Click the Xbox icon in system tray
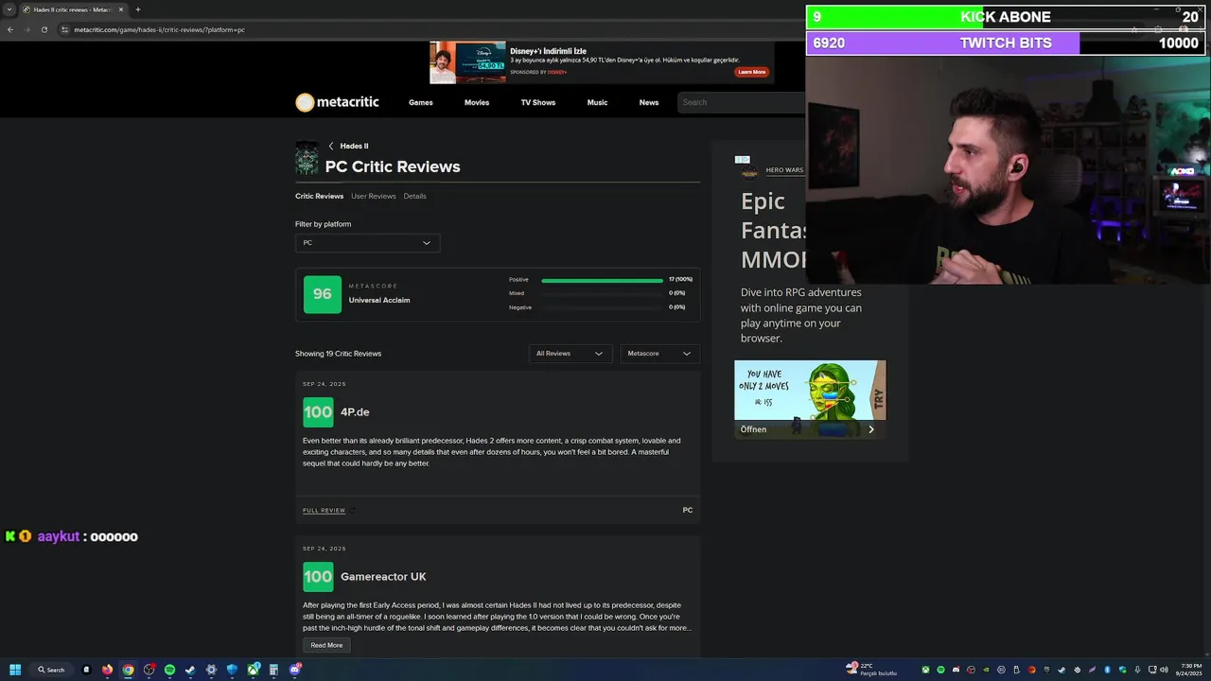Screen dimensions: 1211x681 (926, 670)
